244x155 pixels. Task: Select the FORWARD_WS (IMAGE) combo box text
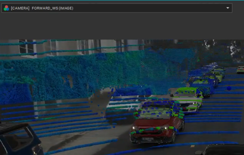pos(52,8)
